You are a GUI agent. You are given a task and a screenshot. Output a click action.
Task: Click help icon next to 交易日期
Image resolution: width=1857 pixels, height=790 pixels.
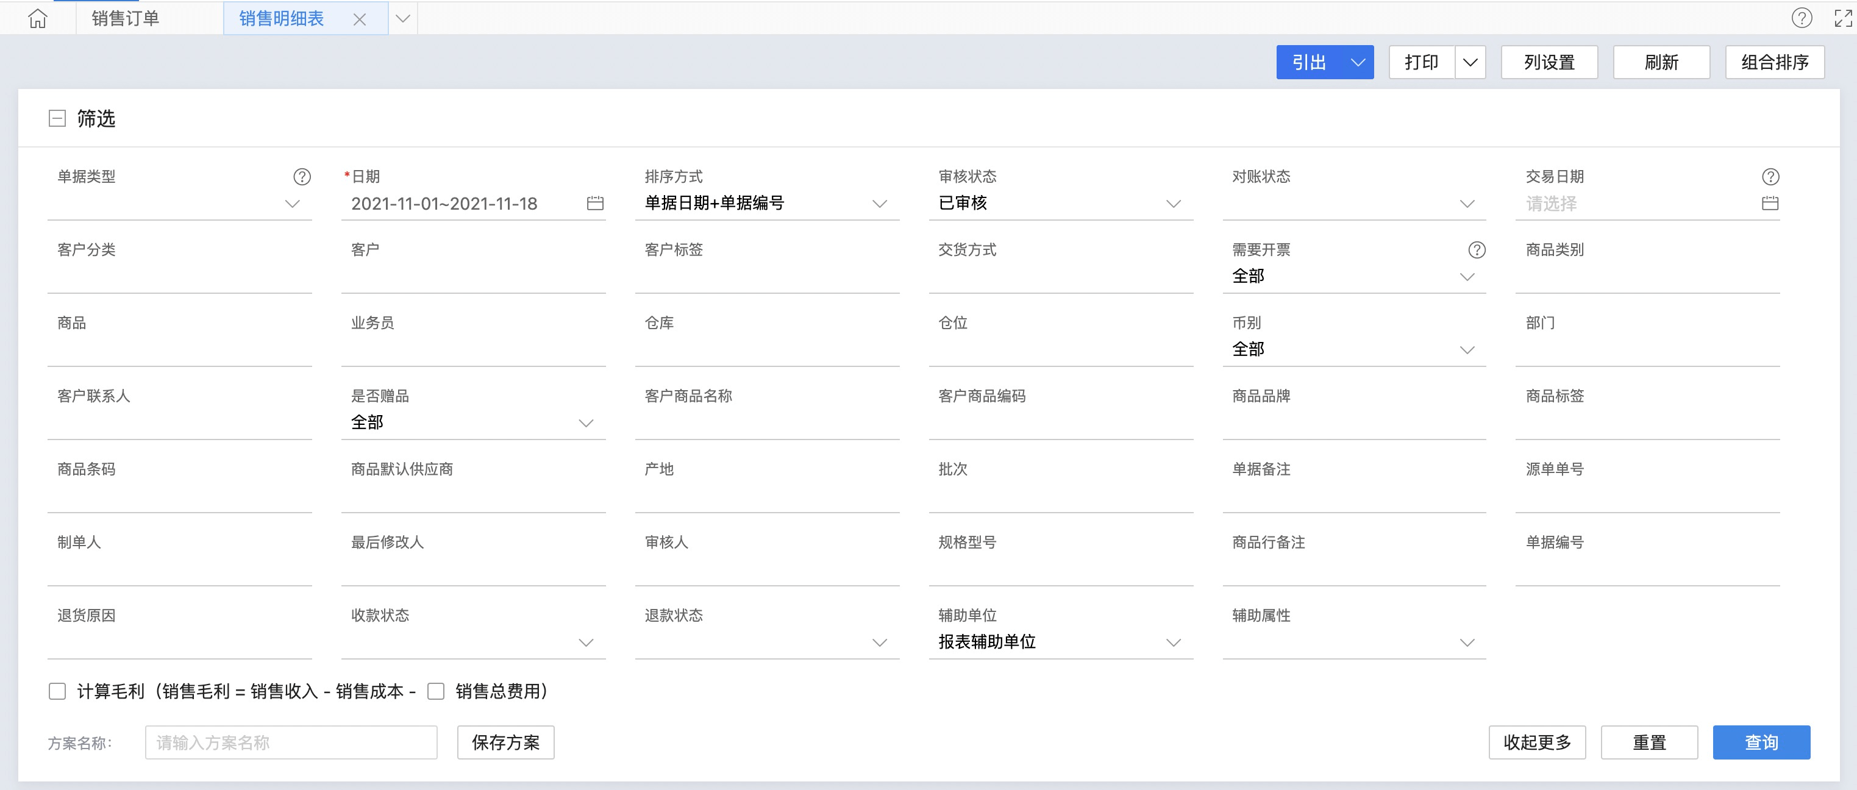(x=1770, y=177)
